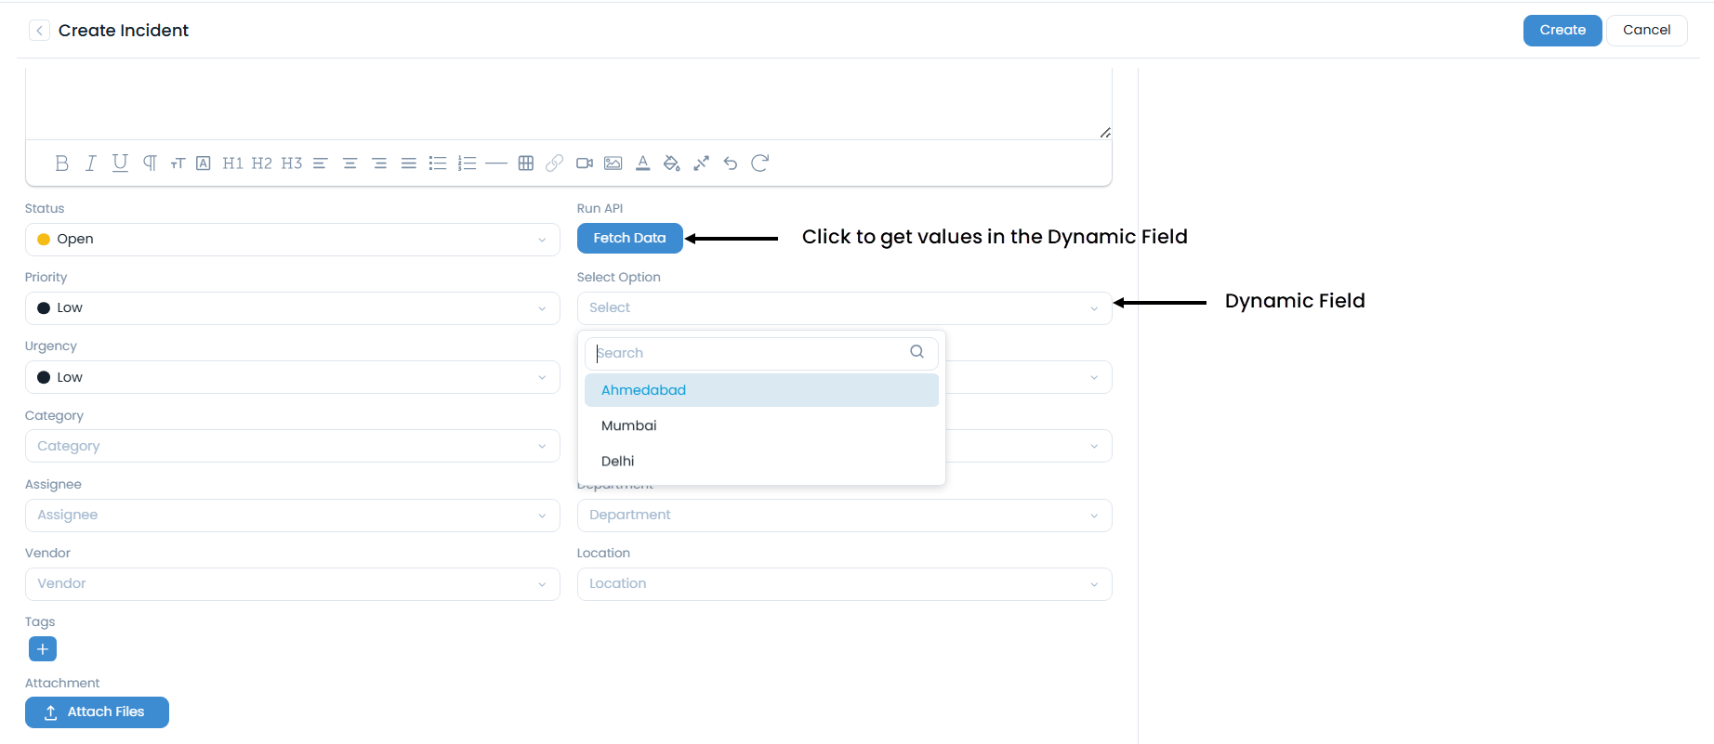The height and width of the screenshot is (744, 1714).
Task: Click the redo icon in toolbar
Action: tap(759, 163)
